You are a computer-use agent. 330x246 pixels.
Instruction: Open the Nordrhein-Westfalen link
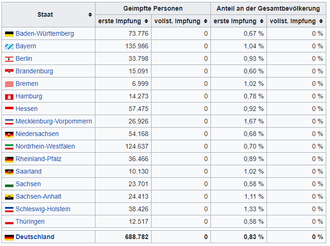click(45, 147)
